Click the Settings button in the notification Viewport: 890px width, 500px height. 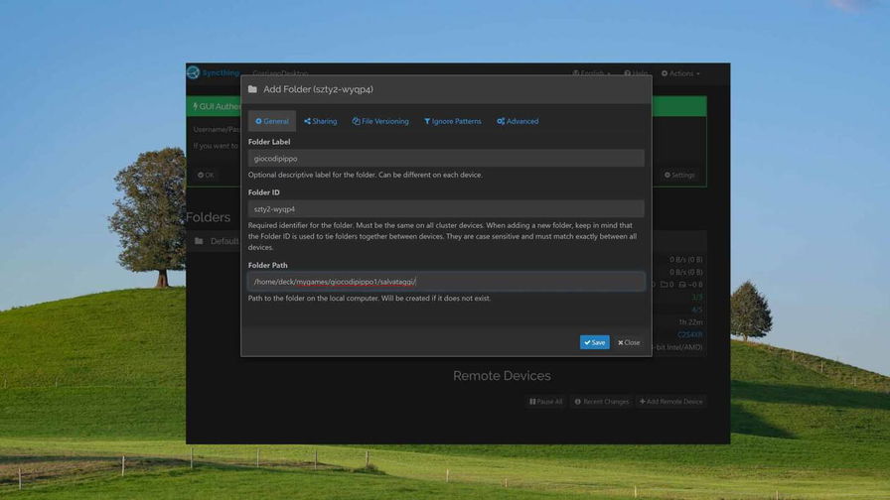point(679,176)
